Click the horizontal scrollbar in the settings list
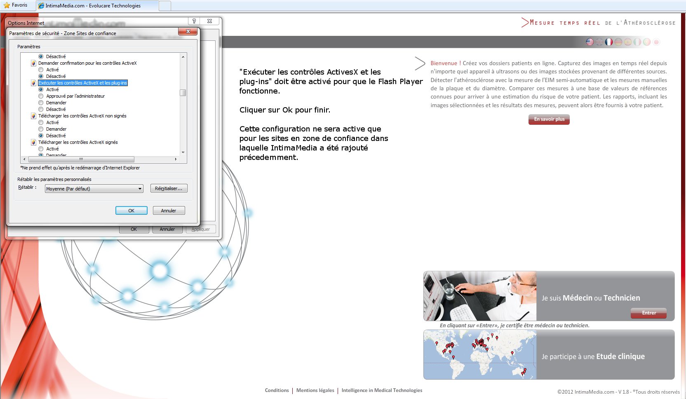 (81, 159)
